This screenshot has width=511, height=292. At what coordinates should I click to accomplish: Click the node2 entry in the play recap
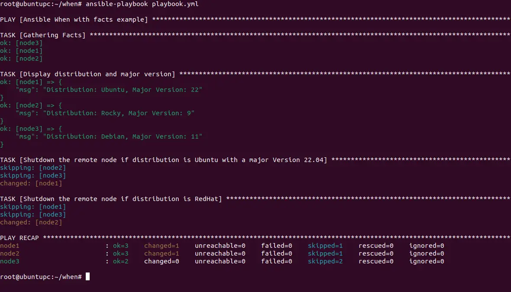[10, 253]
